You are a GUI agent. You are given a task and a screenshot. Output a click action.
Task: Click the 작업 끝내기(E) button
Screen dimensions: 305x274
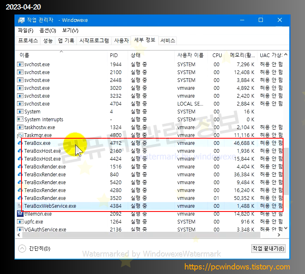tap(268, 248)
